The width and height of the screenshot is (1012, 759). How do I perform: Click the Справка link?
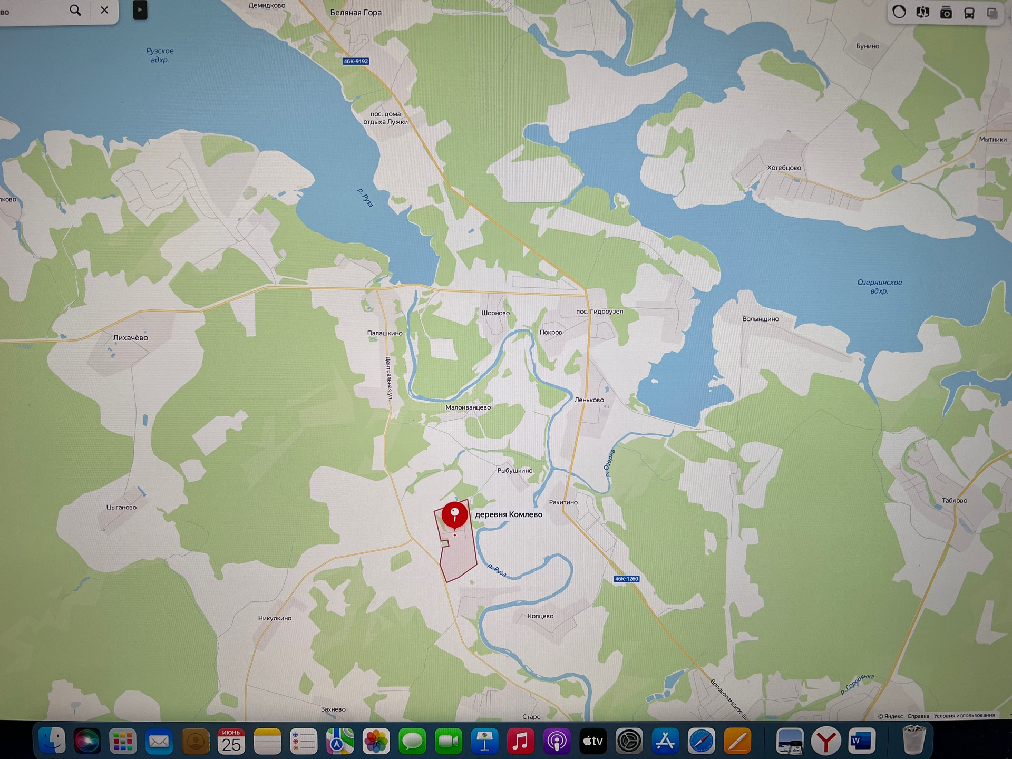[918, 716]
